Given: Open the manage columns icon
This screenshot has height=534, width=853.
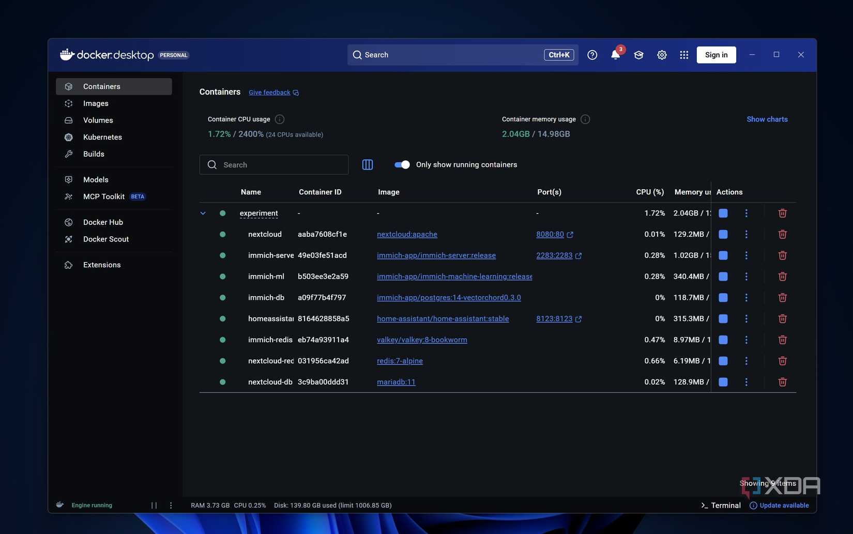Looking at the screenshot, I should [x=368, y=164].
